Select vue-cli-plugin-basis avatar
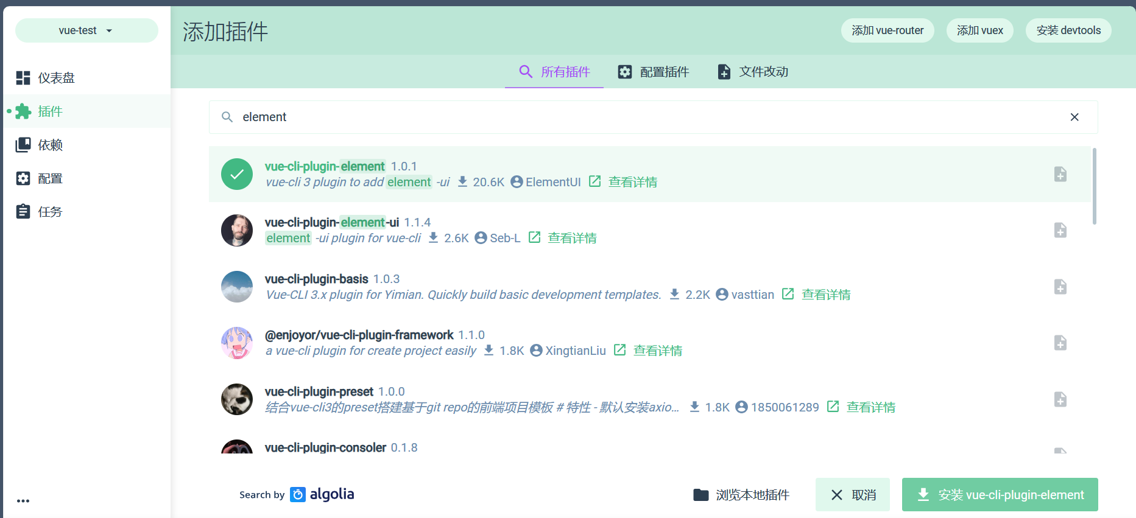The width and height of the screenshot is (1136, 518). click(237, 287)
